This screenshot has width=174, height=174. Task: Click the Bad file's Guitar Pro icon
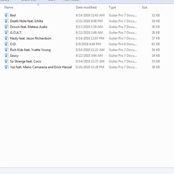point(7,15)
